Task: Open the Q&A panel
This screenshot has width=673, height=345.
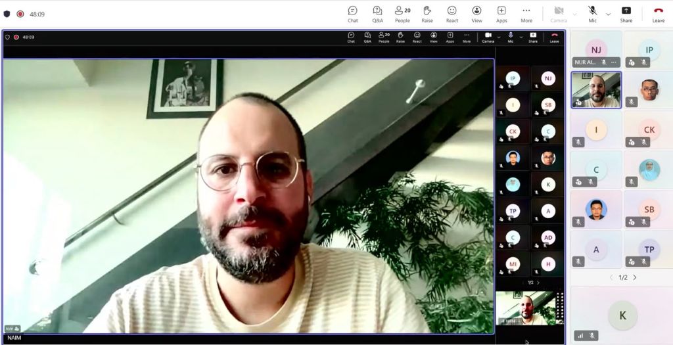Action: [x=378, y=14]
